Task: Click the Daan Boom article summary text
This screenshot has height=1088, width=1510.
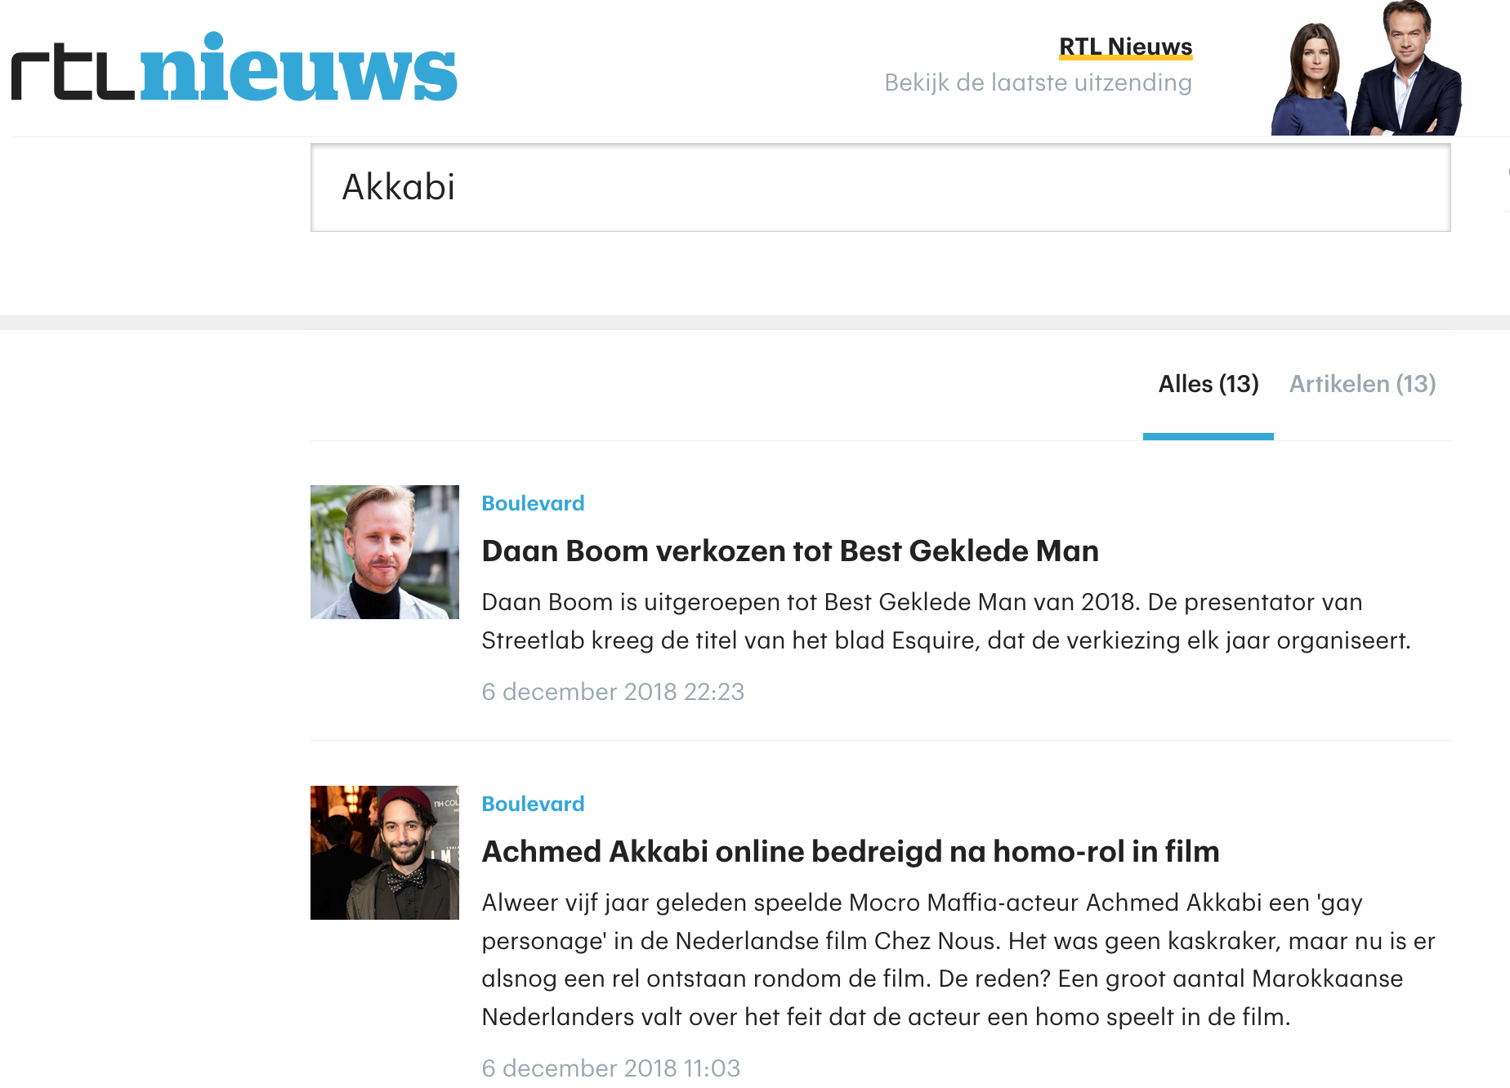Action: (x=946, y=621)
